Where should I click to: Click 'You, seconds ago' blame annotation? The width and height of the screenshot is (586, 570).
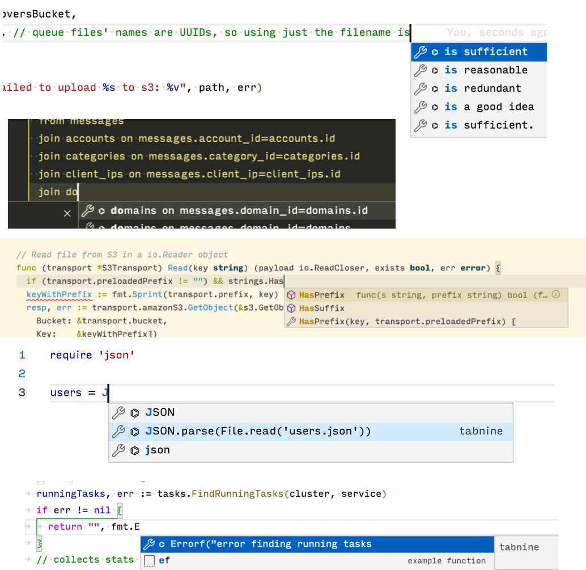pos(497,32)
